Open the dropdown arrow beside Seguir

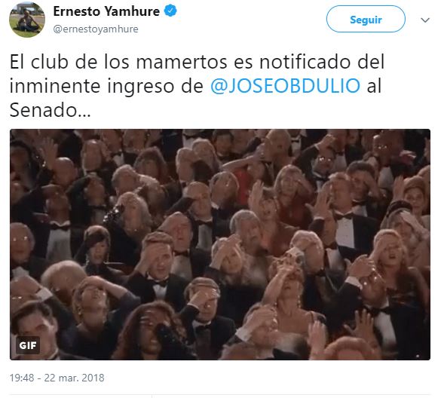tap(425, 20)
